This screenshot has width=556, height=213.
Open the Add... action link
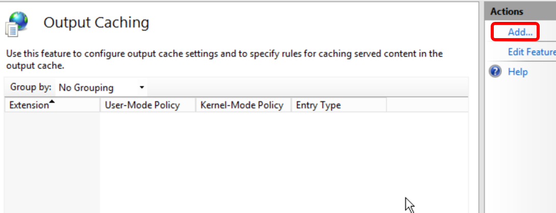520,32
